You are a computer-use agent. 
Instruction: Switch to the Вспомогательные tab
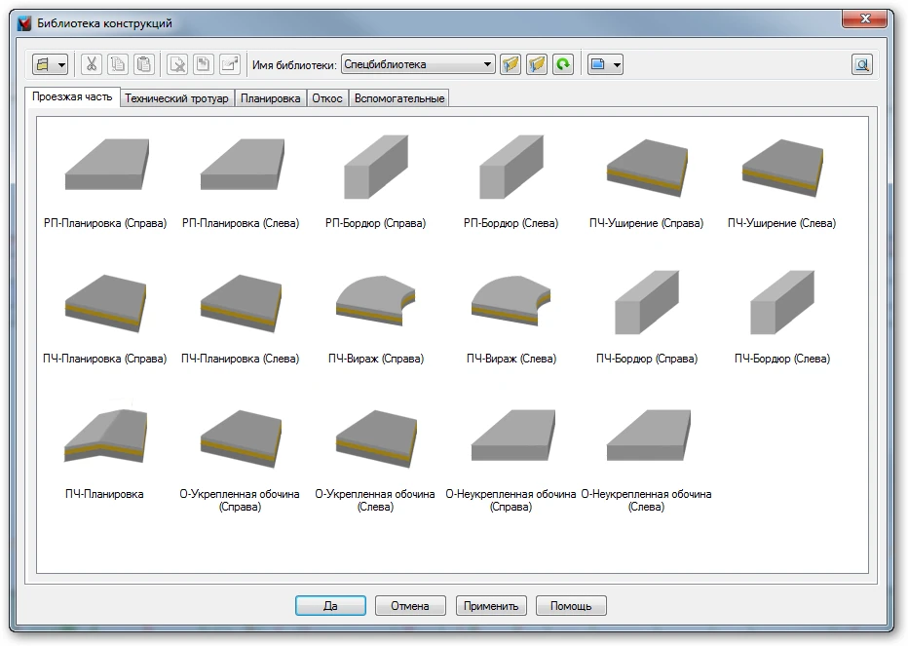pos(399,98)
